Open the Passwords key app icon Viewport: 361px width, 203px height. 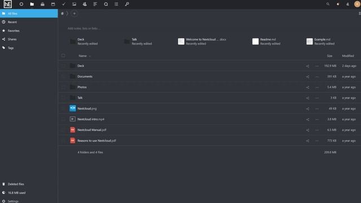(x=127, y=4)
